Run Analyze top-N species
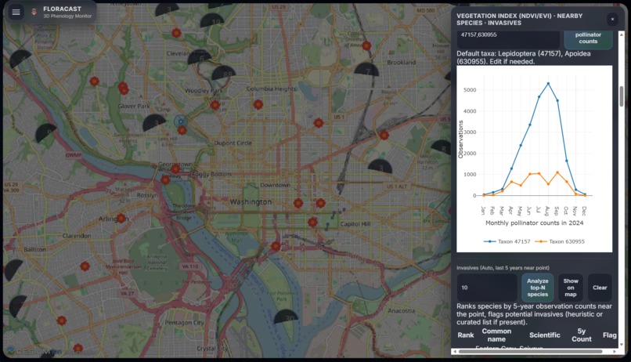631x362 pixels. 537,288
